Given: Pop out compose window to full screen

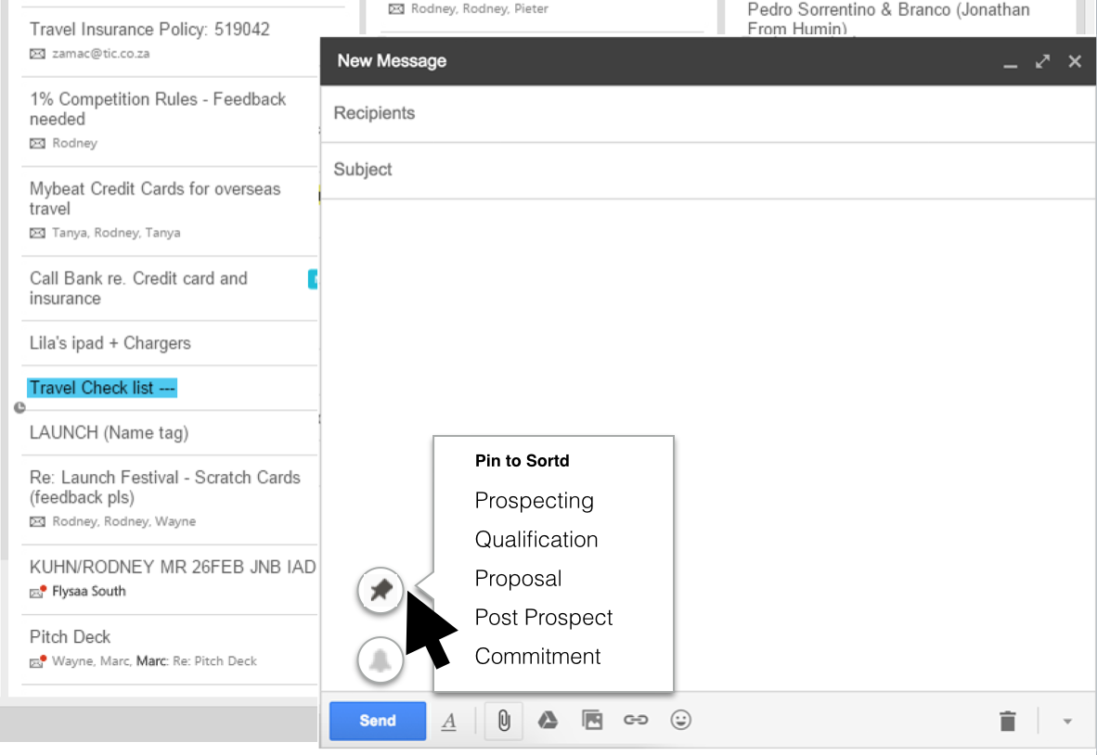Looking at the screenshot, I should coord(1043,61).
